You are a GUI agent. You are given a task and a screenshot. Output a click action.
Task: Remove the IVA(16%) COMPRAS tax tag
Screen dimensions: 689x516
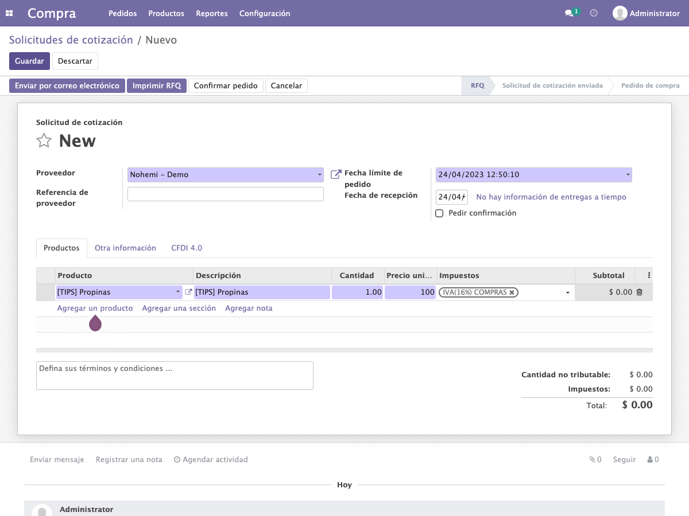[512, 292]
